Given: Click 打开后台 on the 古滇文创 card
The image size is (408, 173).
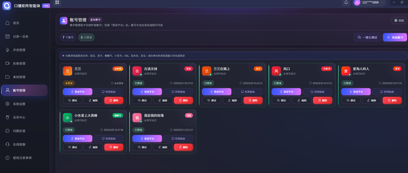Looking at the screenshot, I should tap(178, 91).
